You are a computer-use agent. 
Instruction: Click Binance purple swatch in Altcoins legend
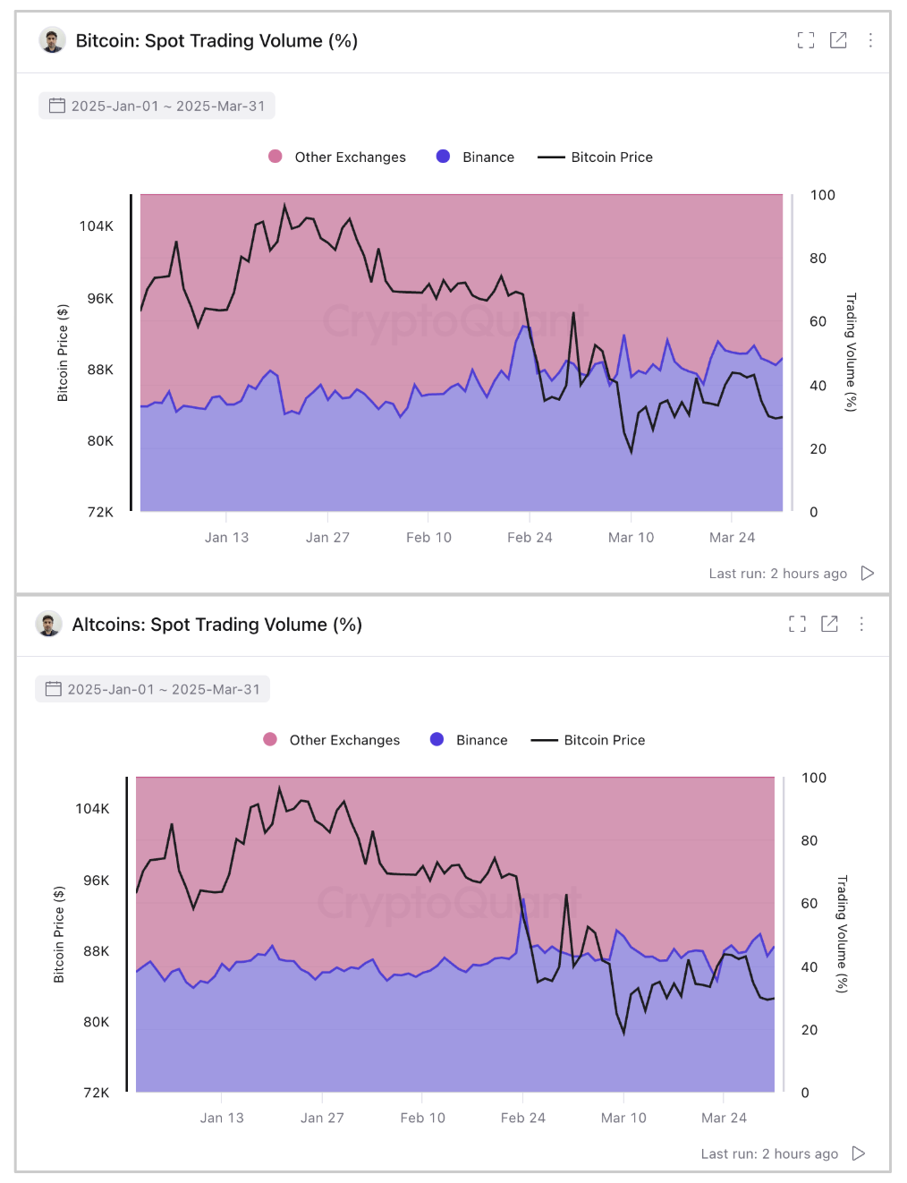(437, 739)
